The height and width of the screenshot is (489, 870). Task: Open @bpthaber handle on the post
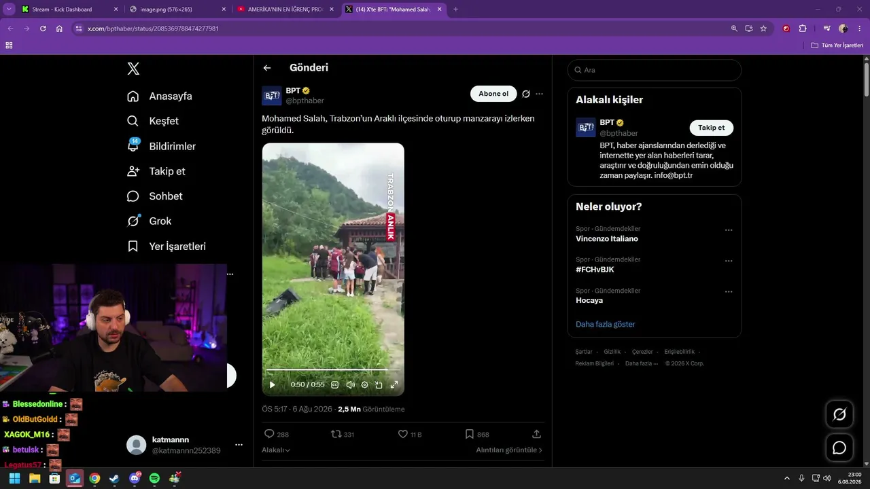(304, 101)
